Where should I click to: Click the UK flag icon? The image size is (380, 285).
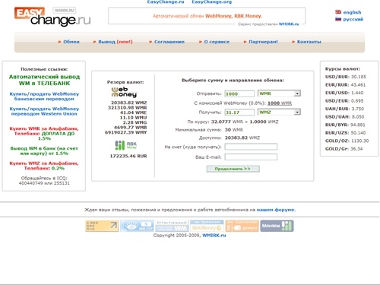coord(338,12)
